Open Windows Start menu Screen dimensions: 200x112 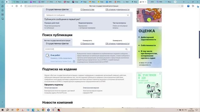(2, 110)
